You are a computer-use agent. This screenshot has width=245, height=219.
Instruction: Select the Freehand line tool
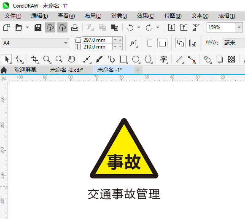coord(87,59)
